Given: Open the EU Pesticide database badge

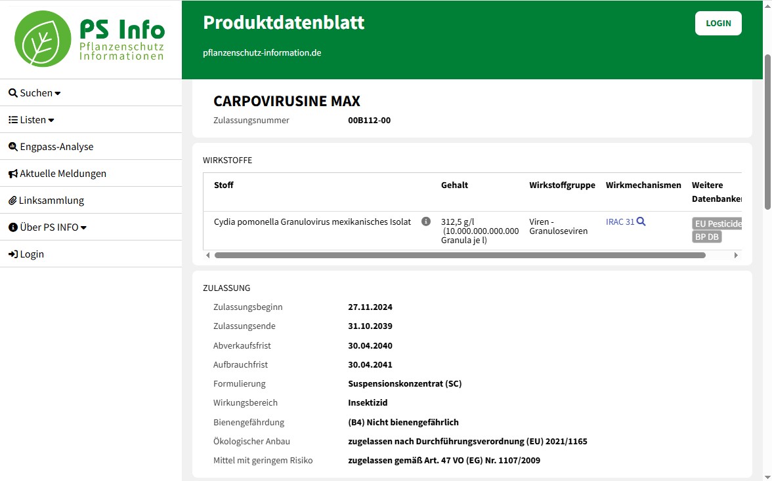Looking at the screenshot, I should pyautogui.click(x=717, y=223).
